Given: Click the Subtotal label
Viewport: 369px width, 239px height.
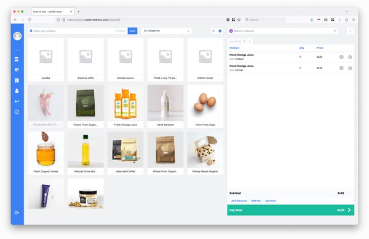Looking at the screenshot, I should tap(235, 193).
